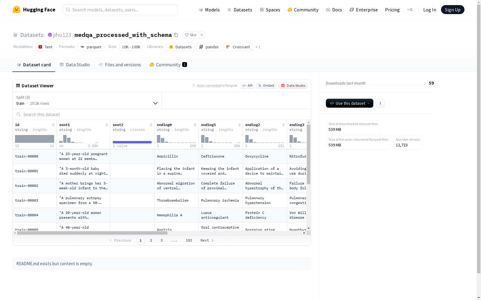481x300 pixels.
Task: Click the search magnifier in dataset search
Action: pos(19,114)
